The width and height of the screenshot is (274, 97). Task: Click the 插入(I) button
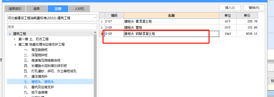click(x=230, y=8)
